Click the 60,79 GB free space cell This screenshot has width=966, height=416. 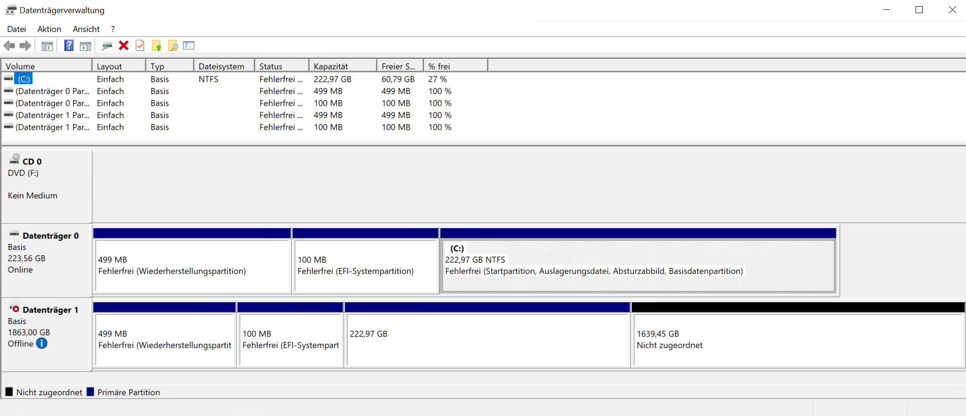[x=398, y=79]
